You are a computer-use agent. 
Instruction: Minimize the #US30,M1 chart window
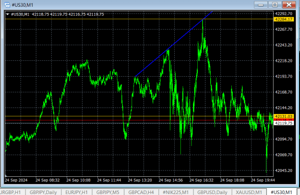click(x=261, y=5)
